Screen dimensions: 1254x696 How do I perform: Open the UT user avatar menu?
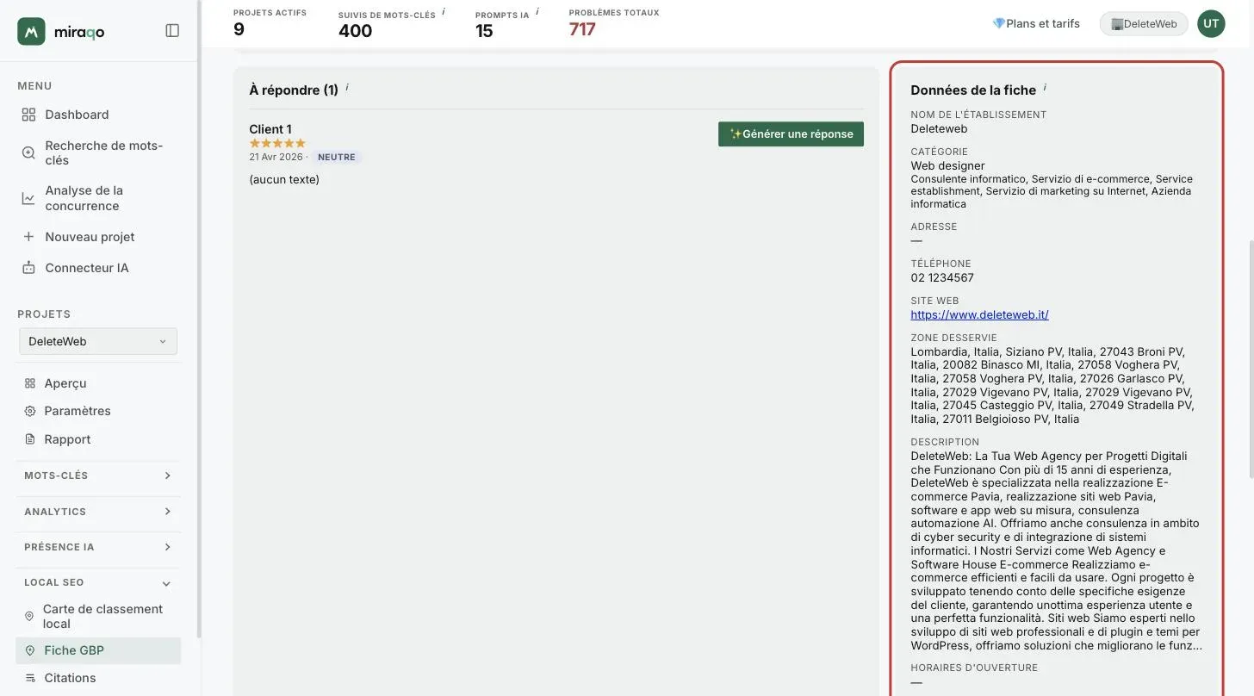pos(1211,23)
